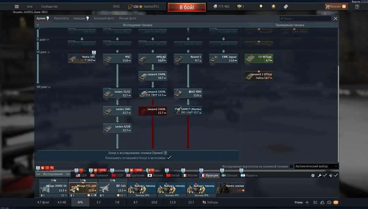
Task: Select the Leclerc SXXI card
Action: point(117,111)
